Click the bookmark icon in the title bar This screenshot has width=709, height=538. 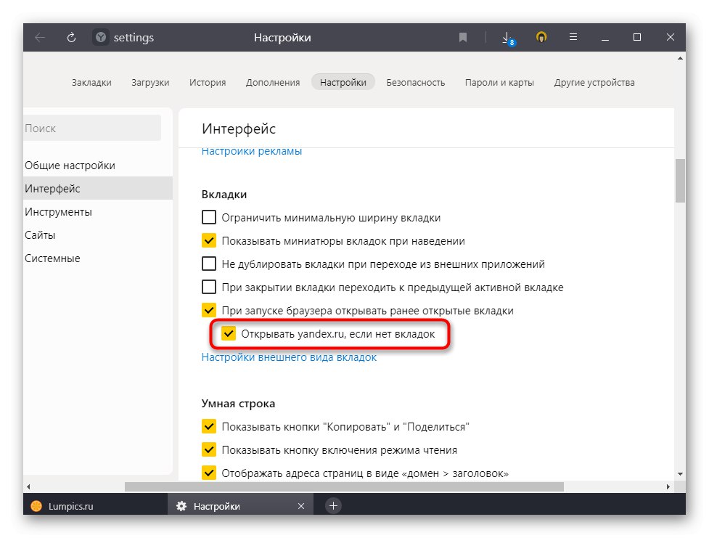point(462,38)
